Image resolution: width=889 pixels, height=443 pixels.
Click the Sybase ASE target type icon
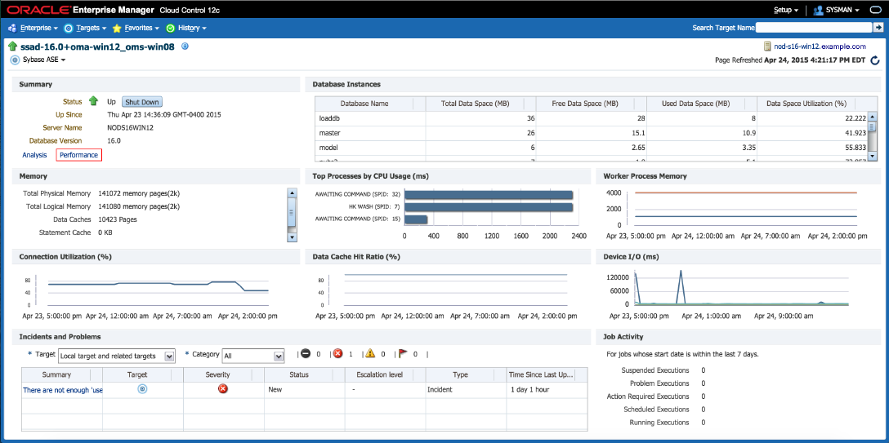click(16, 60)
